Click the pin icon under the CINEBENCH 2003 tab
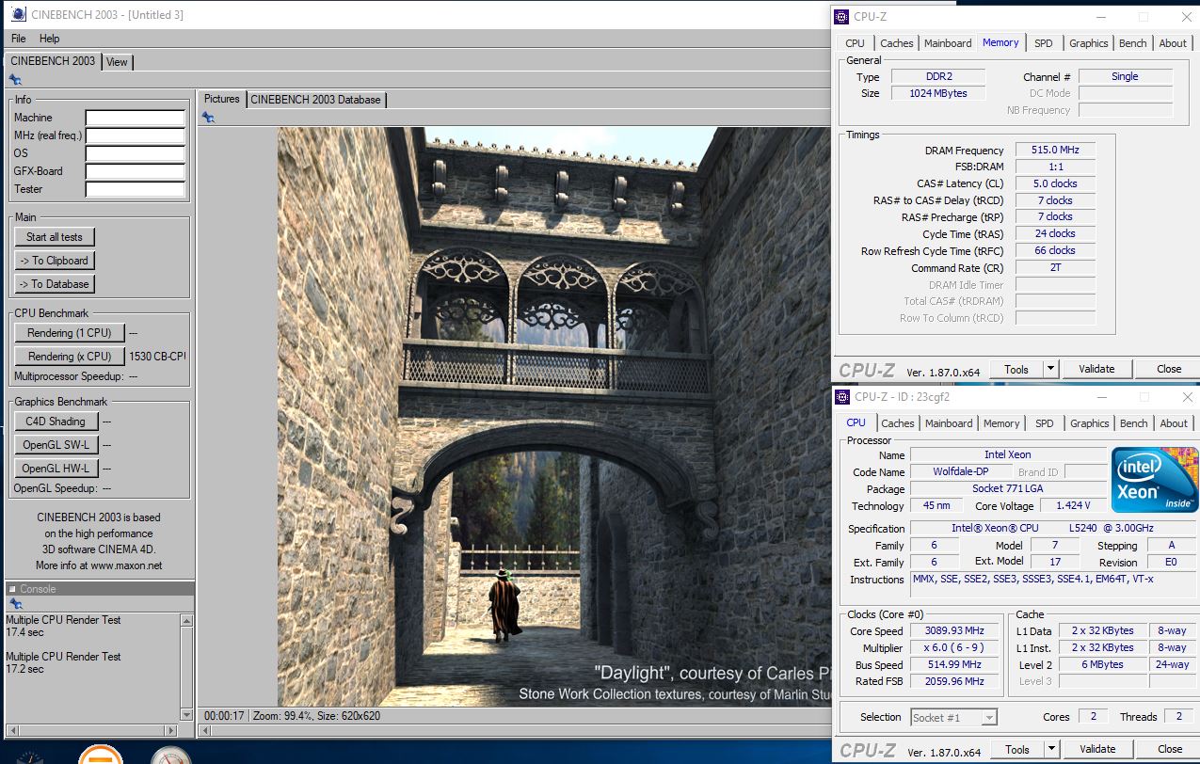Viewport: 1200px width, 764px height. pyautogui.click(x=15, y=80)
